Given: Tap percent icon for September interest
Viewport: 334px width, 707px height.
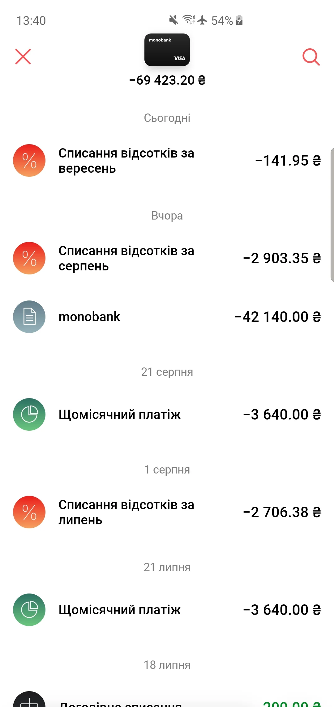Looking at the screenshot, I should point(29,161).
